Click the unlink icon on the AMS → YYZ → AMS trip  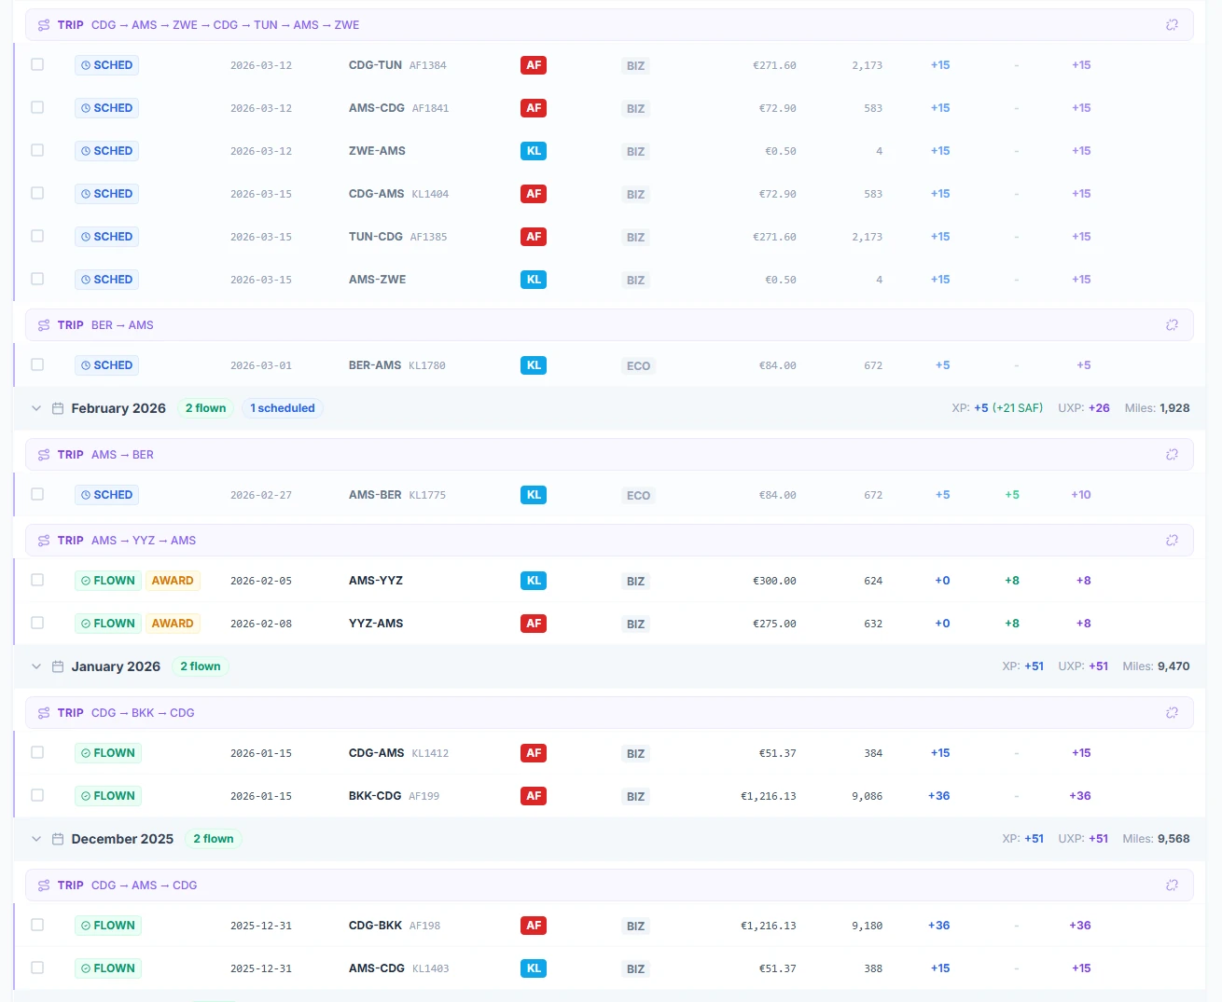[x=1172, y=540]
